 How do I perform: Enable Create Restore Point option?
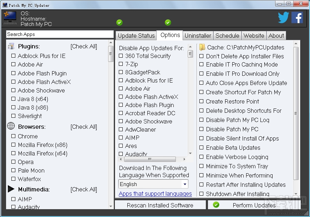click(202, 101)
